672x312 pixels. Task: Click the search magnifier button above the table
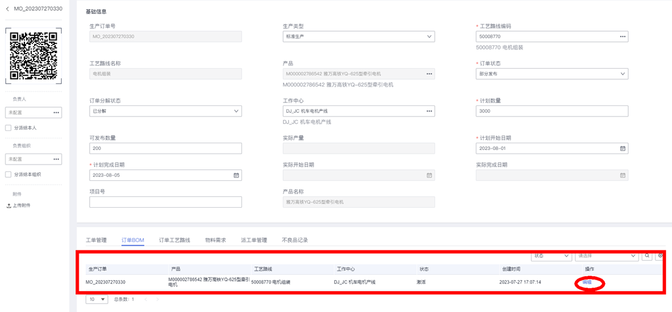(647, 255)
